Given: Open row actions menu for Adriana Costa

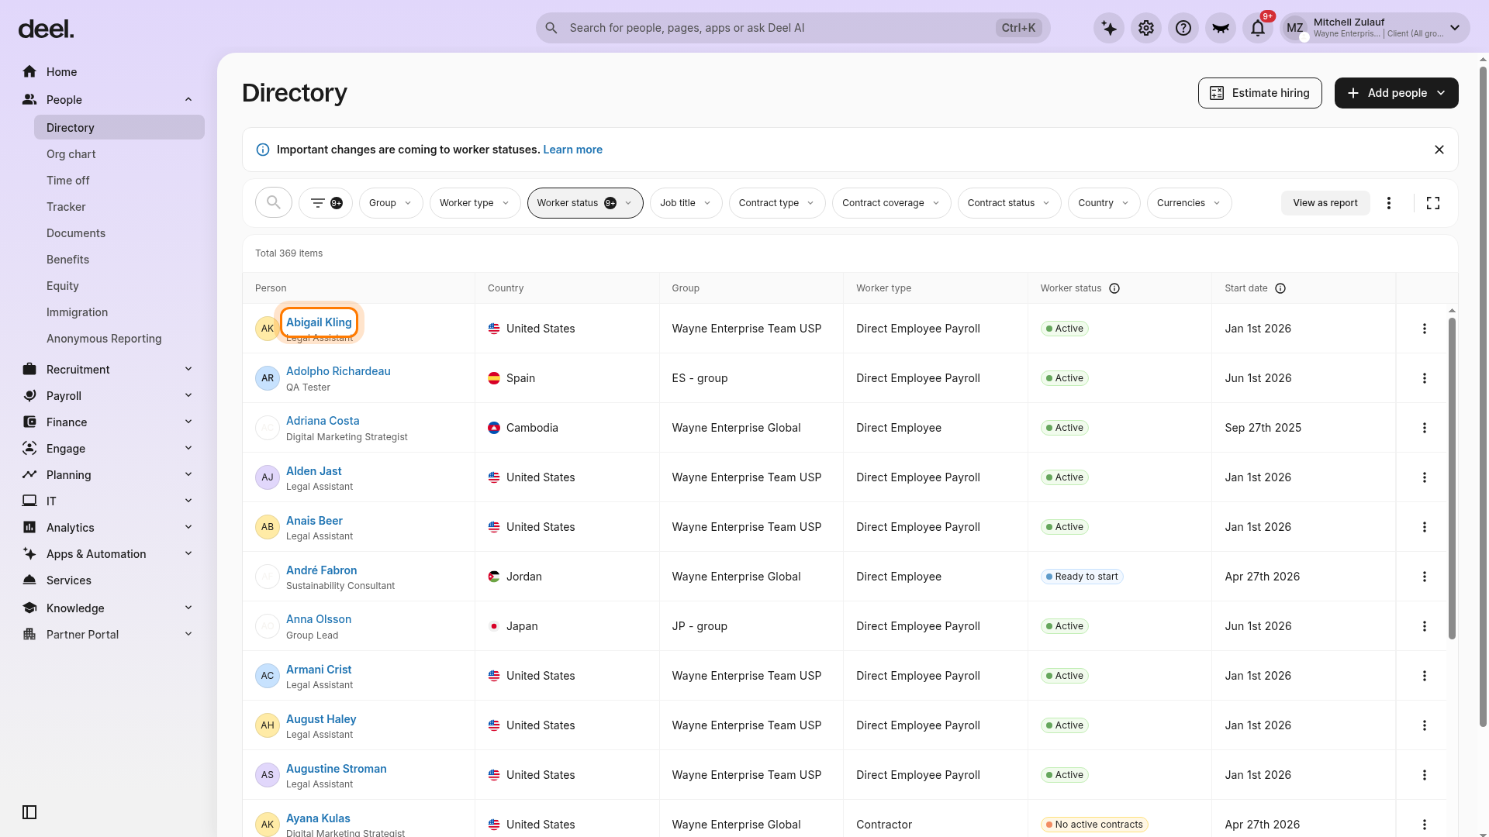Looking at the screenshot, I should [1425, 428].
